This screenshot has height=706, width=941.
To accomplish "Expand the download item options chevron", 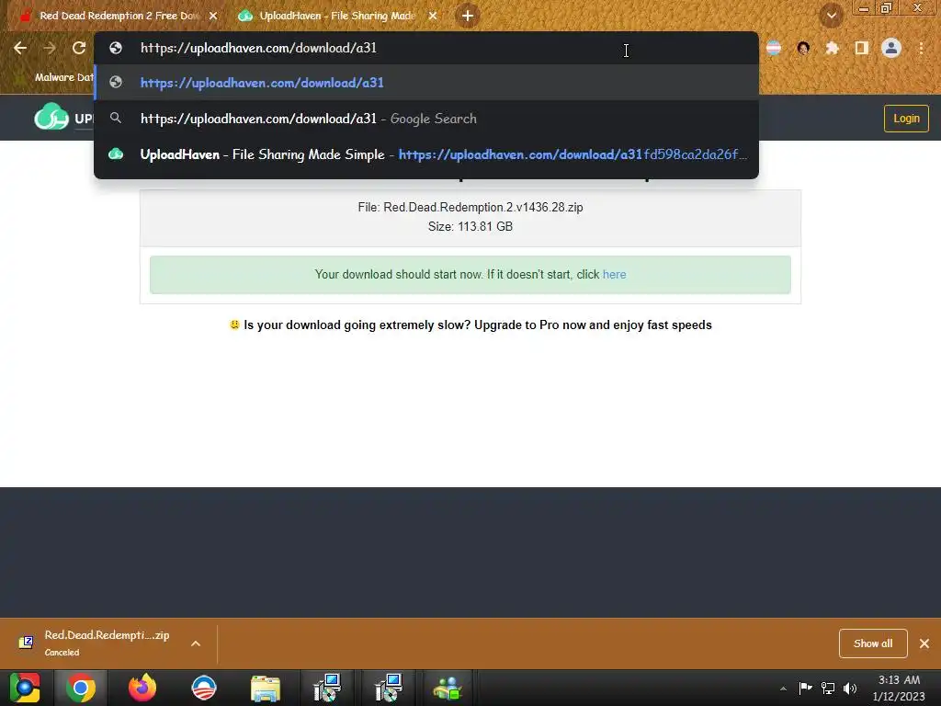I will coord(196,643).
